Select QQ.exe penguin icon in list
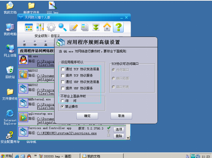Screen dimensions: 212x158 click(x=23, y=60)
